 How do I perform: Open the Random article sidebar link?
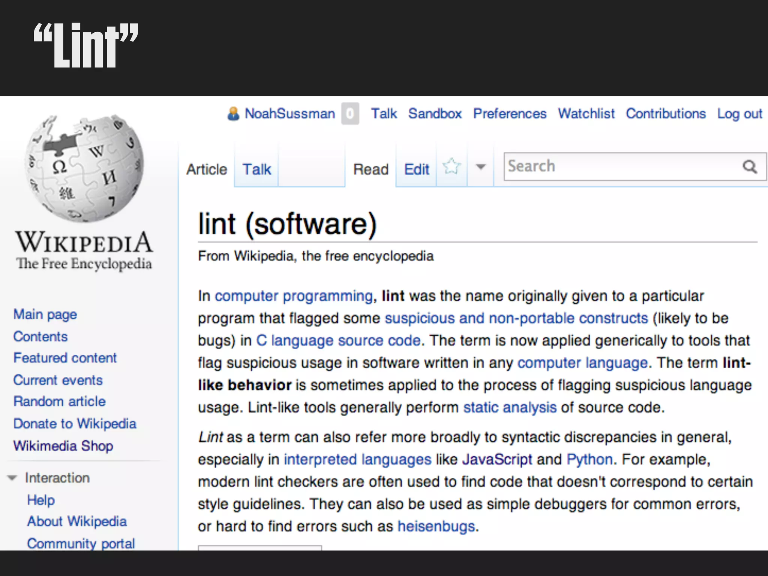[x=60, y=402]
